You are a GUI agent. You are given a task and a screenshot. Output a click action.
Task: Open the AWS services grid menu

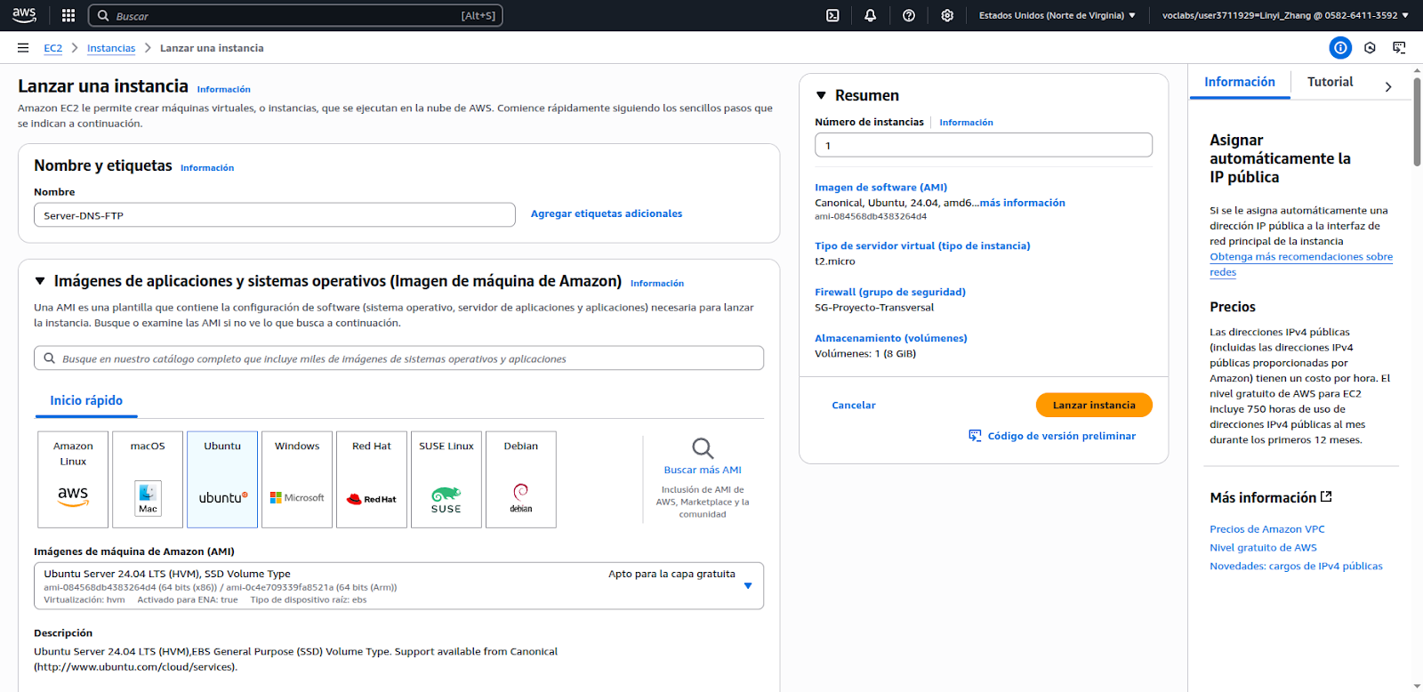pyautogui.click(x=68, y=15)
